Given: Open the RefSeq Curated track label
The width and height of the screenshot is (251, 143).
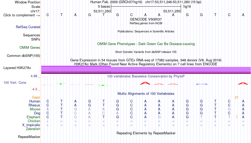Looking at the screenshot, I should 28,27.
